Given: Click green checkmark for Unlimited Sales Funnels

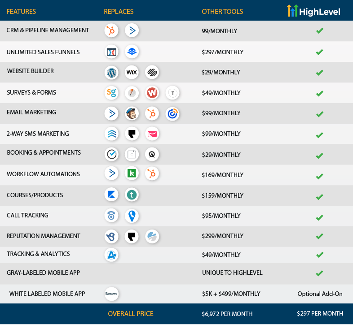Looking at the screenshot, I should 319,52.
